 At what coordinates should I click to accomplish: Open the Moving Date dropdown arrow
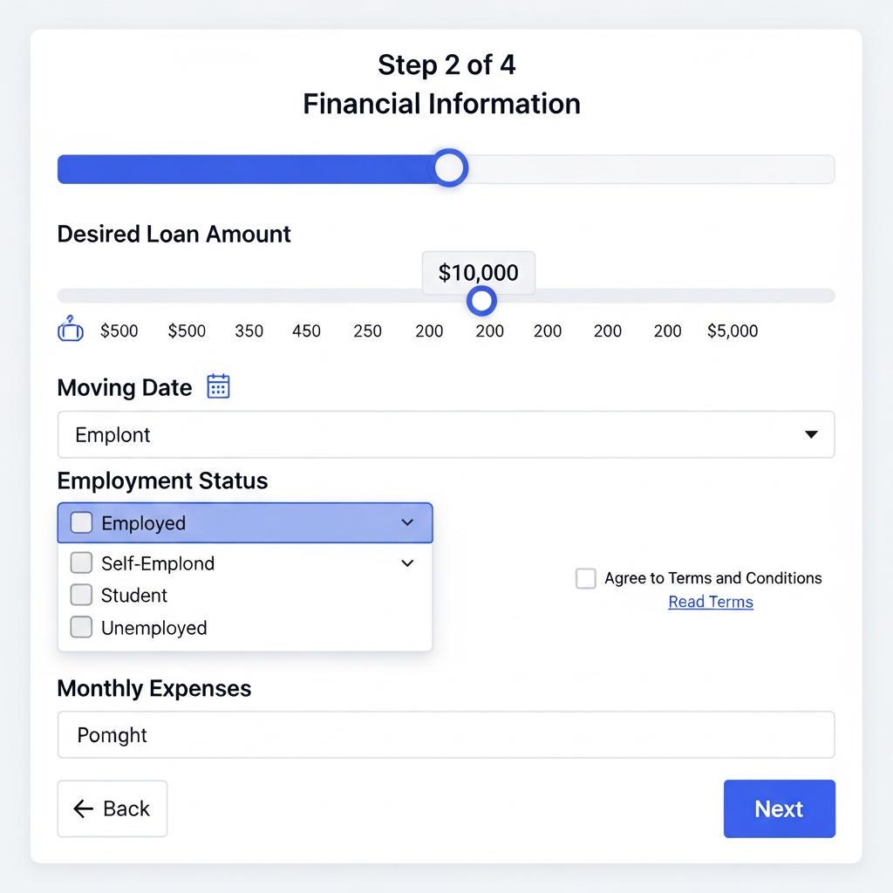[x=811, y=434]
